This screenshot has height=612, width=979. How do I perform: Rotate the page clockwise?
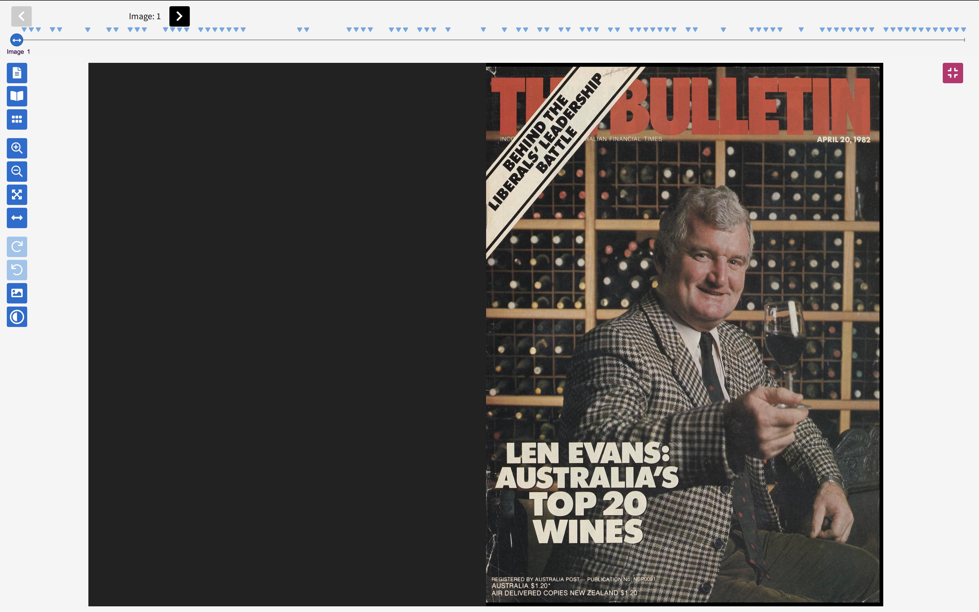point(17,247)
